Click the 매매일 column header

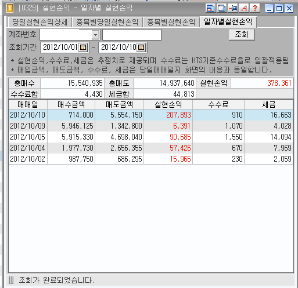pyautogui.click(x=28, y=104)
